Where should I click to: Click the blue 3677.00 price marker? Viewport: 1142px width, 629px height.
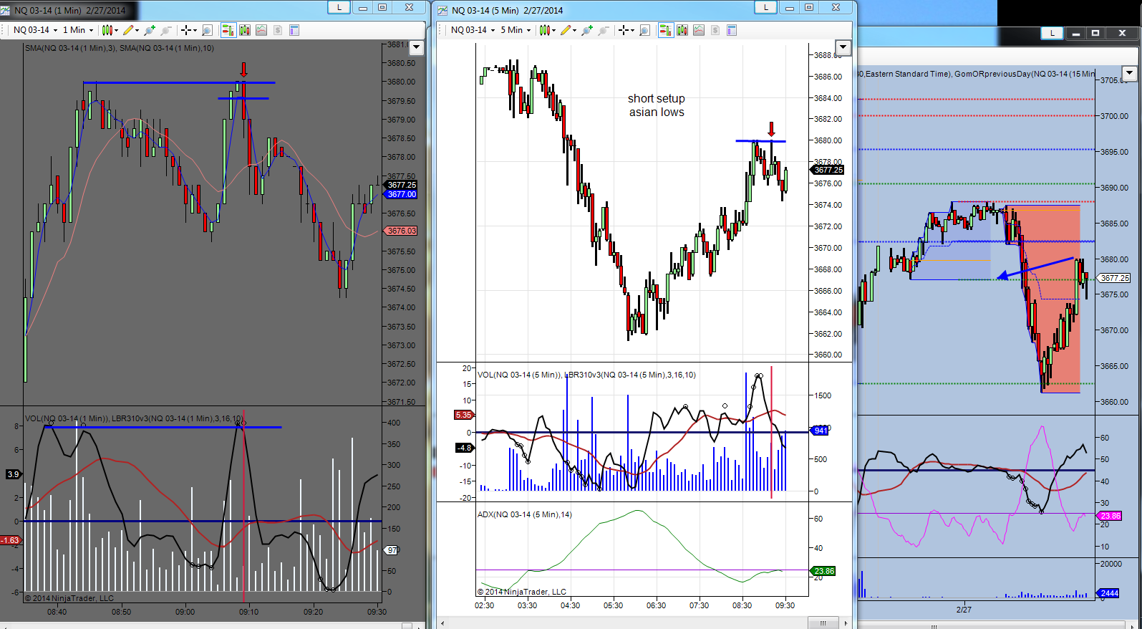(402, 194)
